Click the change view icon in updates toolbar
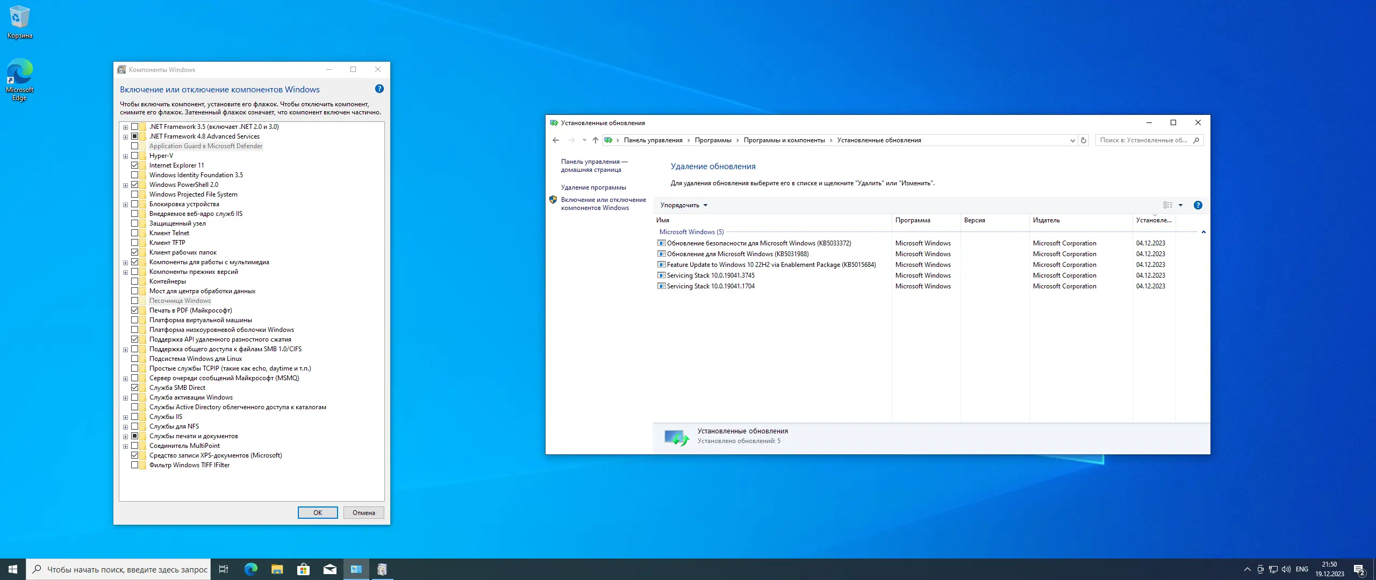 click(x=1167, y=205)
